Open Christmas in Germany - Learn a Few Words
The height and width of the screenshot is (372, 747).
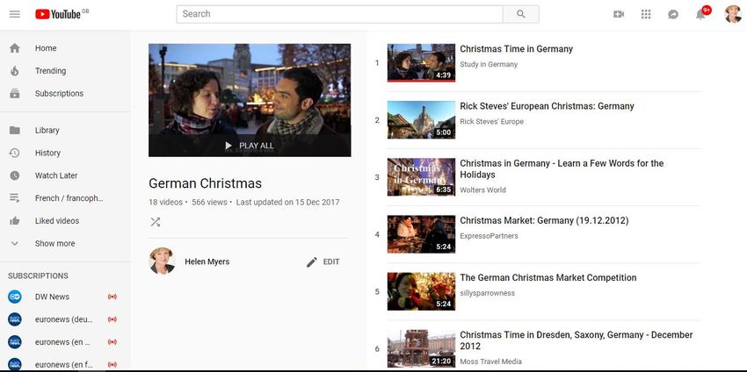coord(562,168)
